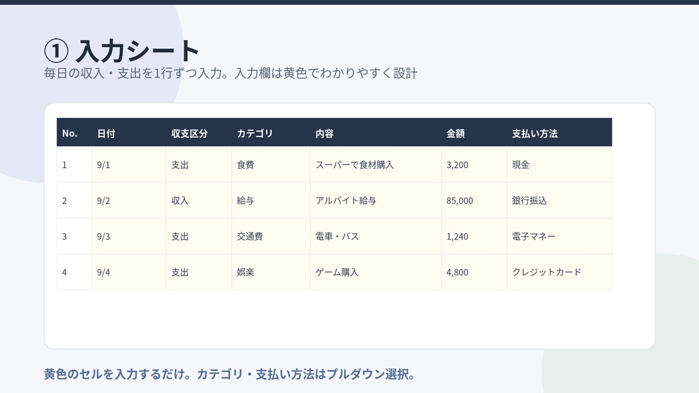Click the 支払い方法 column header
699x393 pixels.
[x=559, y=133]
